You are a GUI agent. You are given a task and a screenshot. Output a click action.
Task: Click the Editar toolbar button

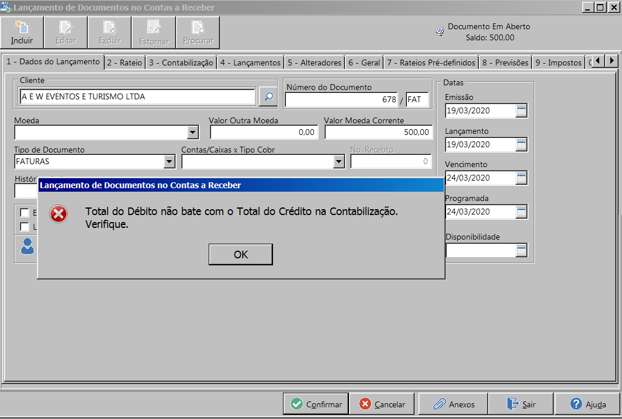click(x=66, y=33)
